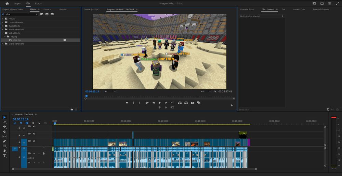This screenshot has width=342, height=176.
Task: Expand the Audio Effects folder
Action: pos(3,26)
